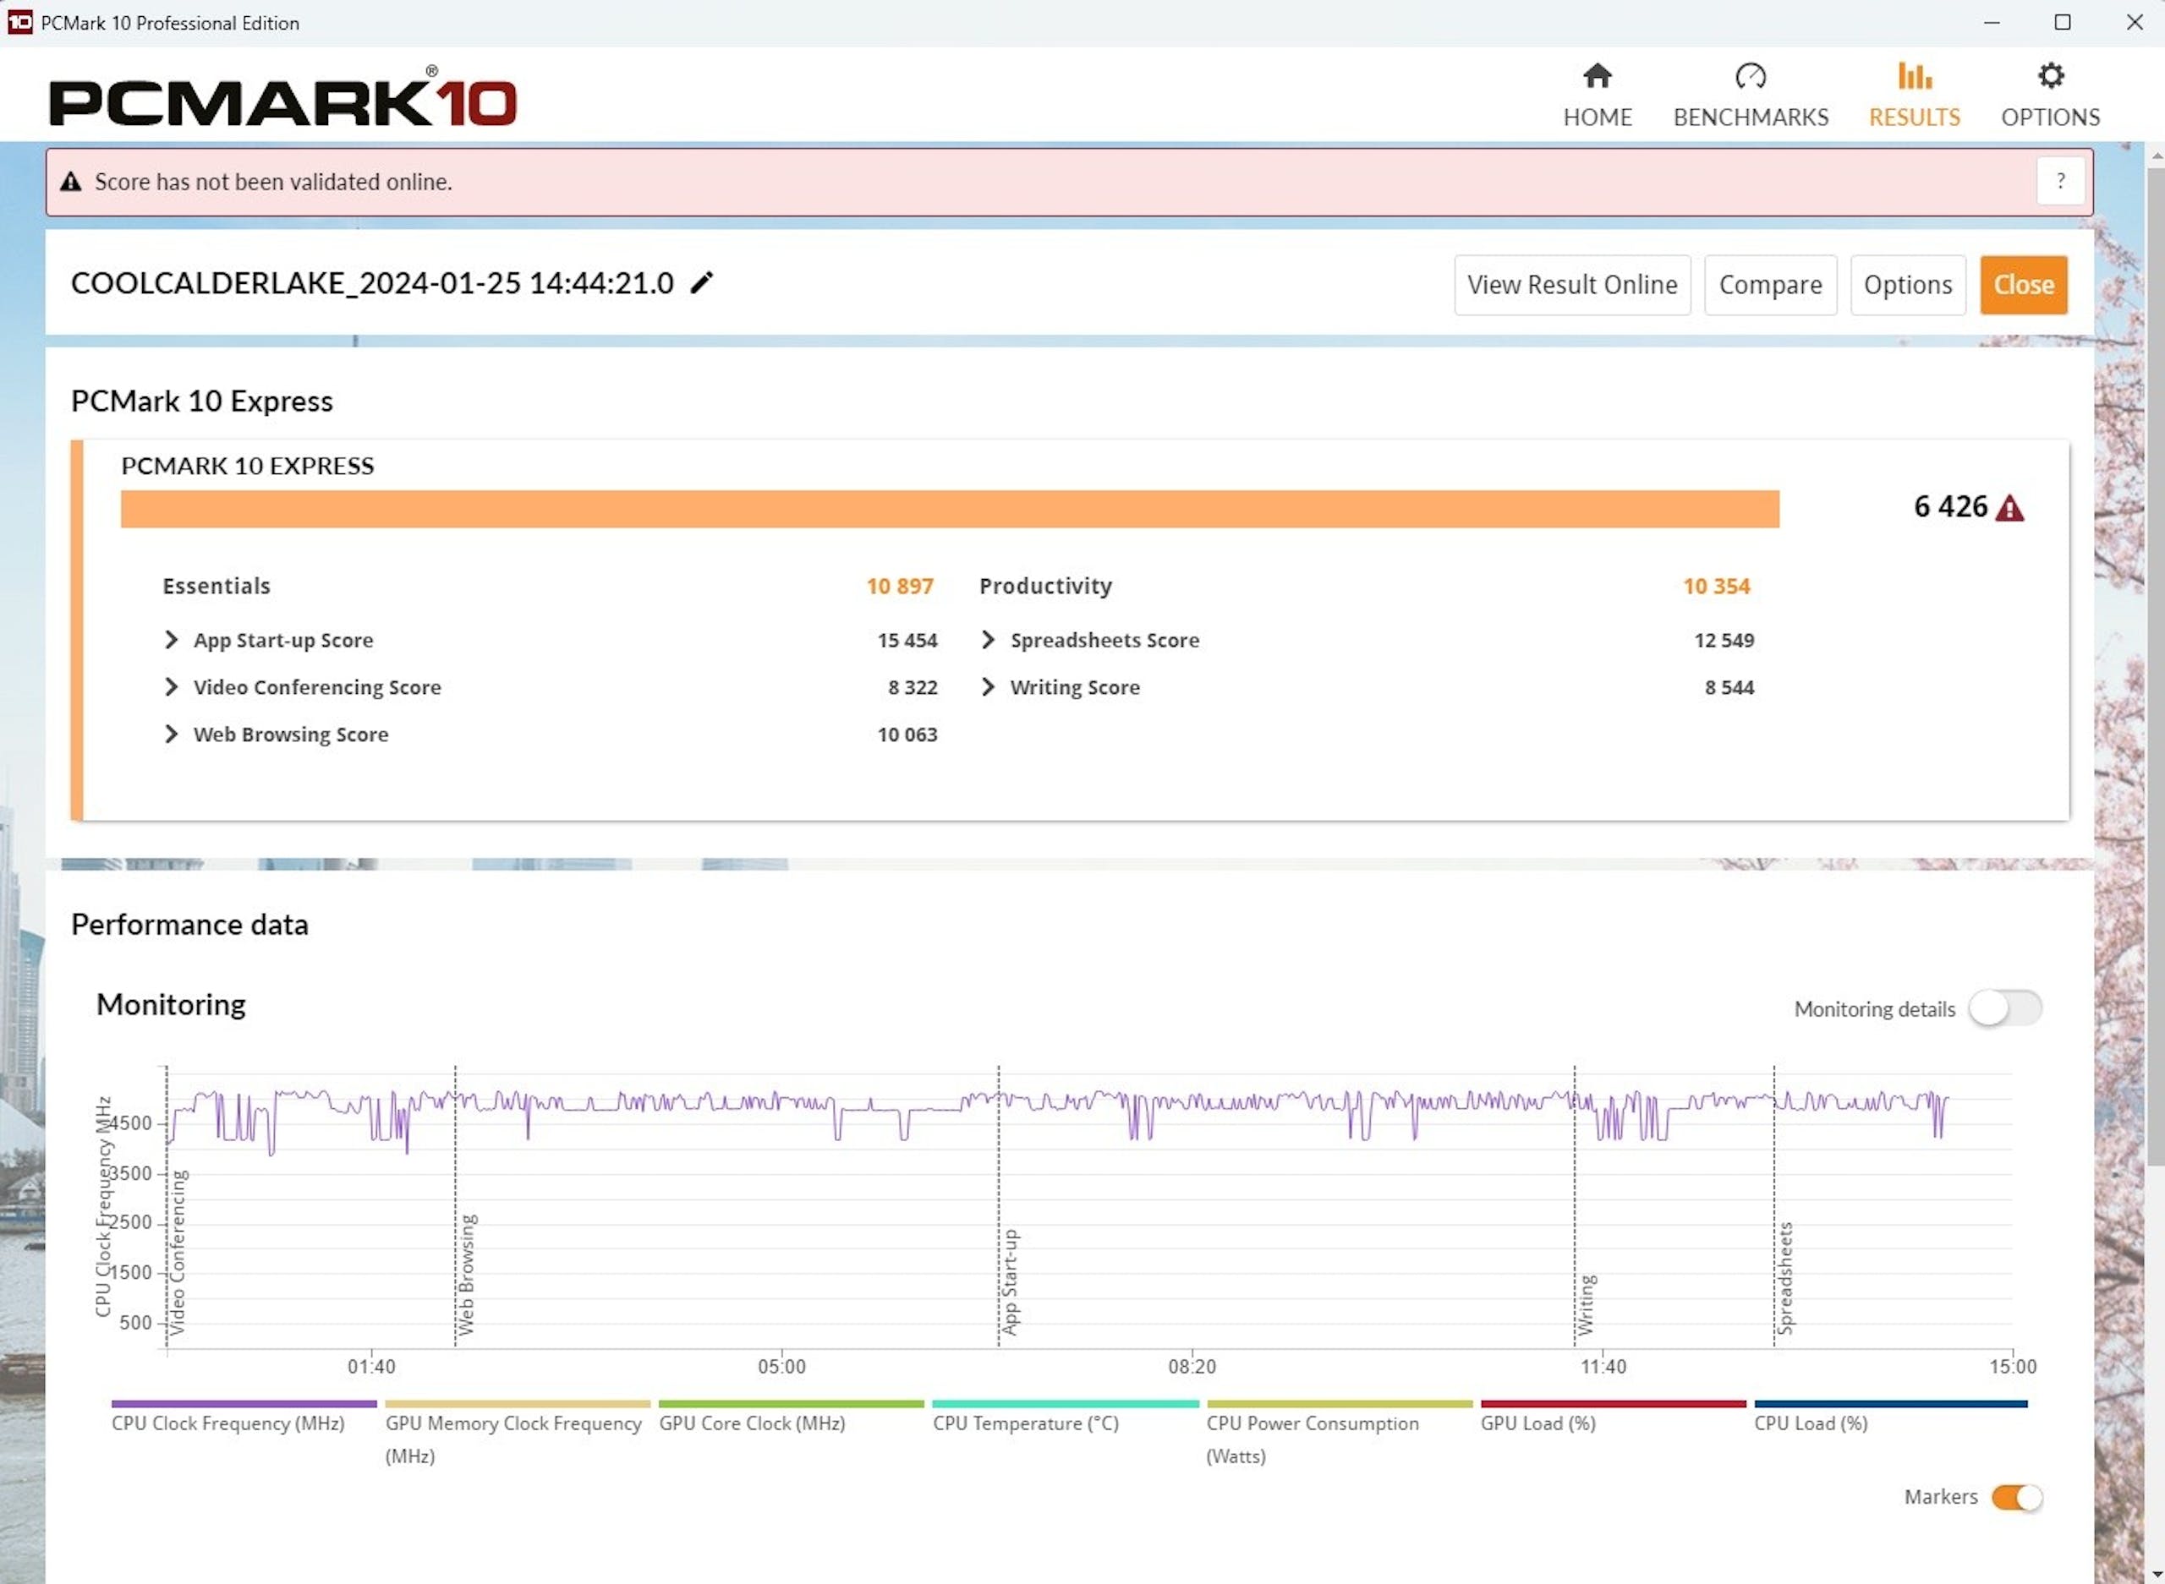
Task: Click the pencil icon to rename result
Action: tap(702, 283)
